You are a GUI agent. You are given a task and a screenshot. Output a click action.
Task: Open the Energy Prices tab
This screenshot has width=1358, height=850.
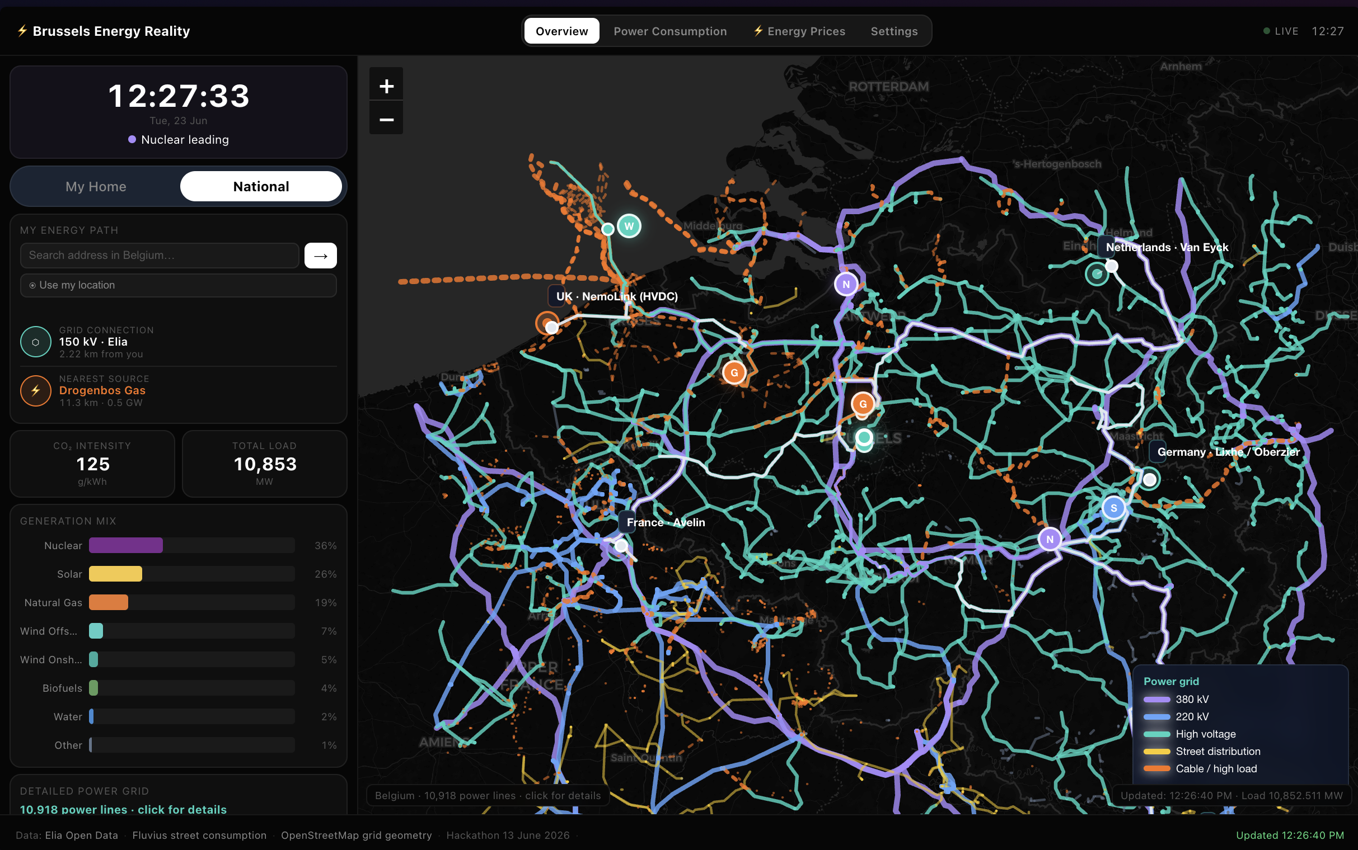[799, 31]
